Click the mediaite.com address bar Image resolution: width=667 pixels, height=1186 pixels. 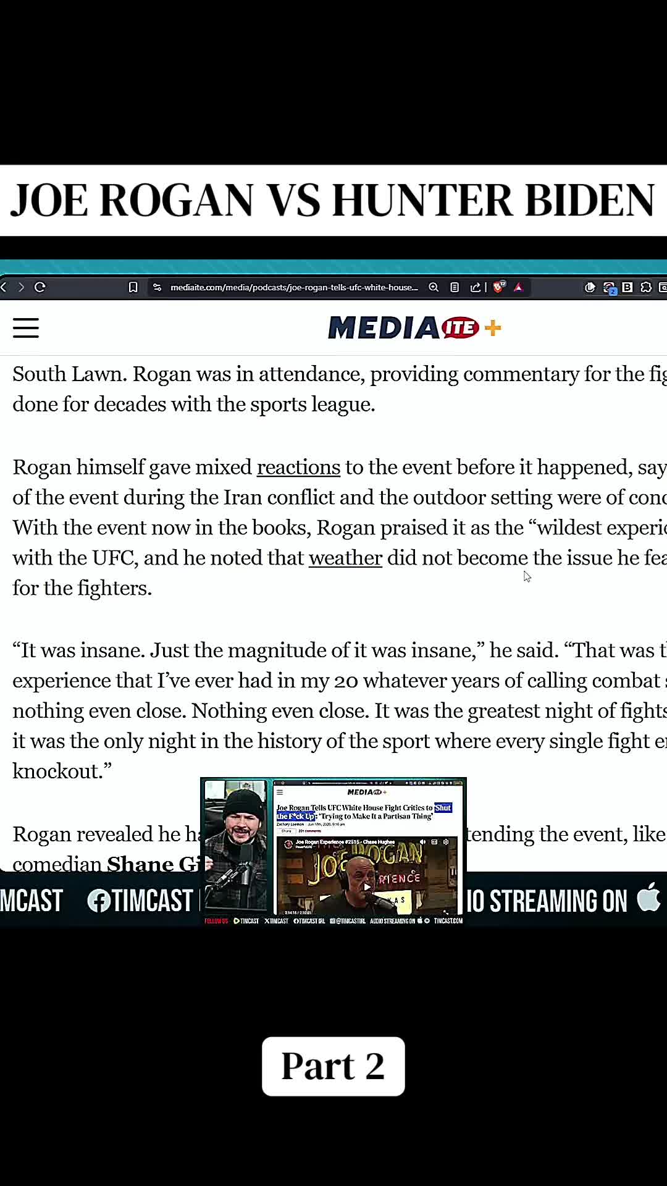point(294,287)
